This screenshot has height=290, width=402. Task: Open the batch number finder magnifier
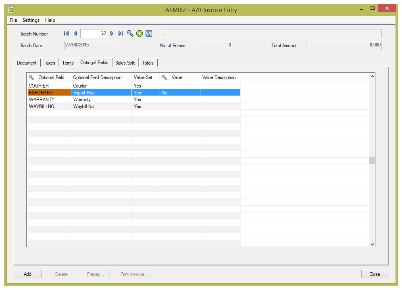click(x=130, y=33)
